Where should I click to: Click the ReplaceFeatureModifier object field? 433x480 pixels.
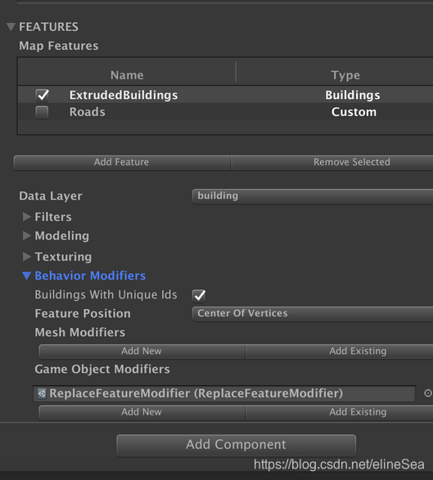point(224,393)
